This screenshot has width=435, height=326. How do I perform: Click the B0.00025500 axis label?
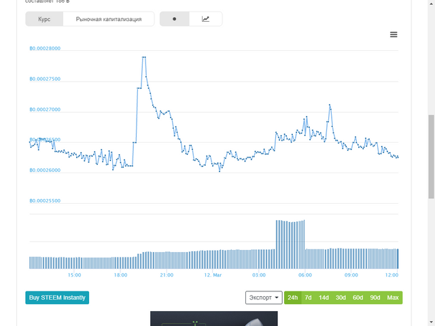click(x=45, y=201)
